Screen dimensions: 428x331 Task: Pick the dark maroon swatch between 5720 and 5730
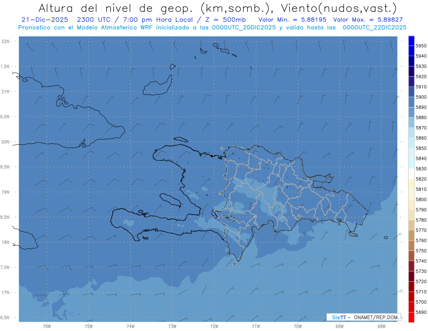pyautogui.click(x=411, y=276)
